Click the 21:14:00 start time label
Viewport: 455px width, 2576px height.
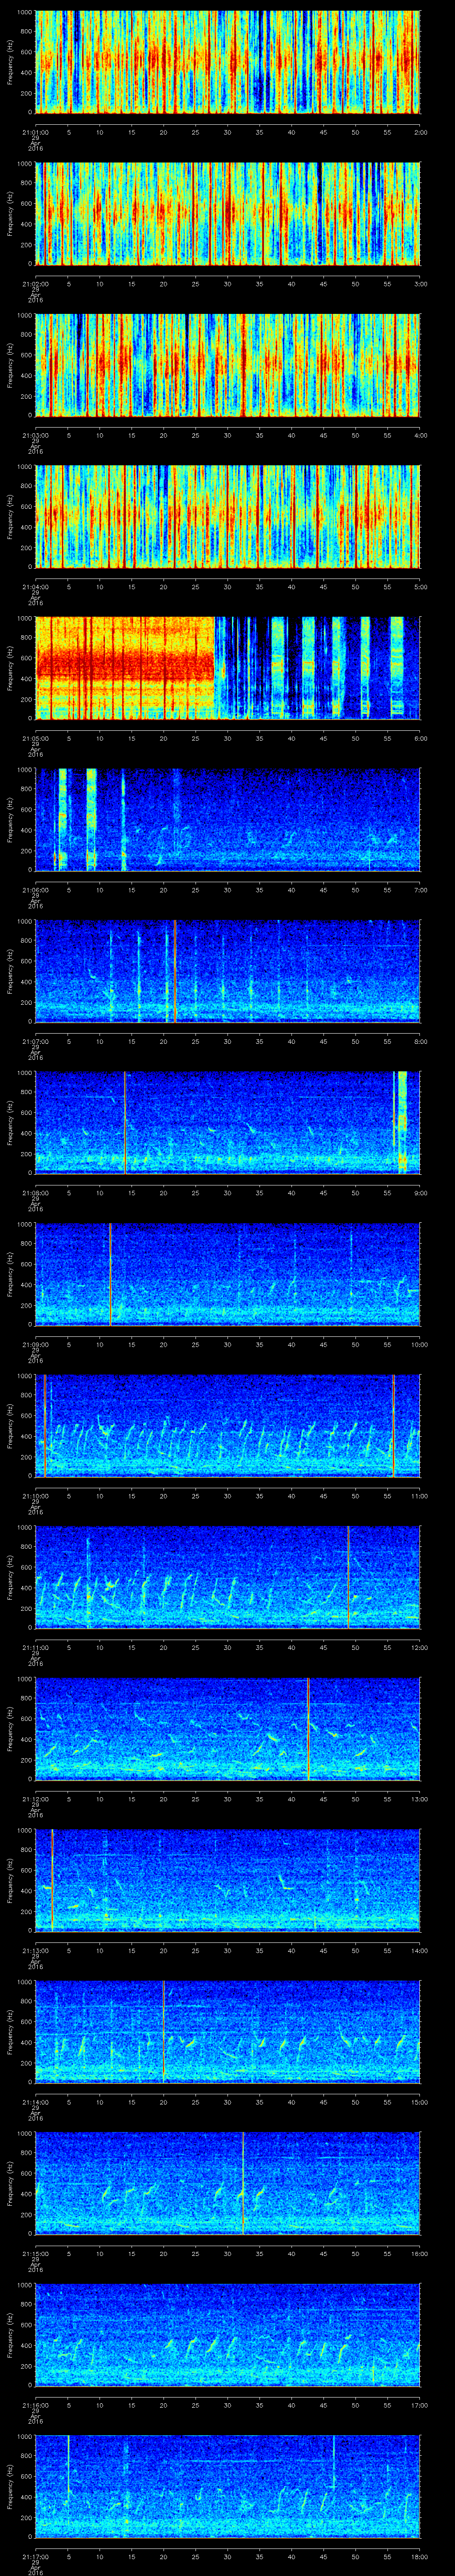[x=35, y=2102]
